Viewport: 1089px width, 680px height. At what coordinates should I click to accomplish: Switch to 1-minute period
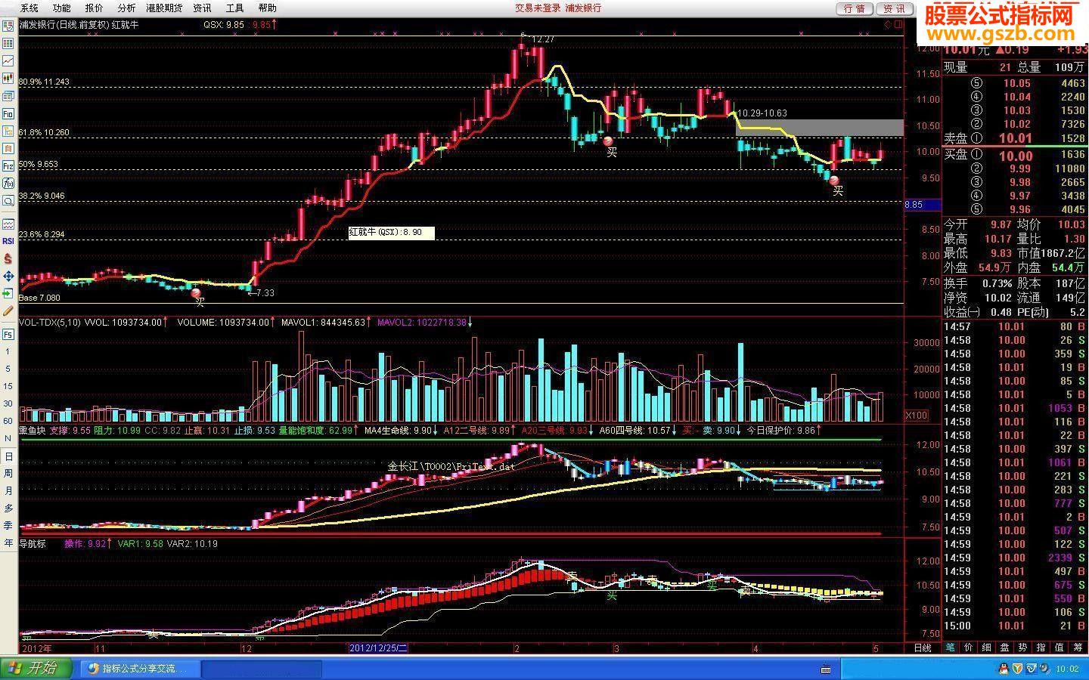tap(8, 351)
